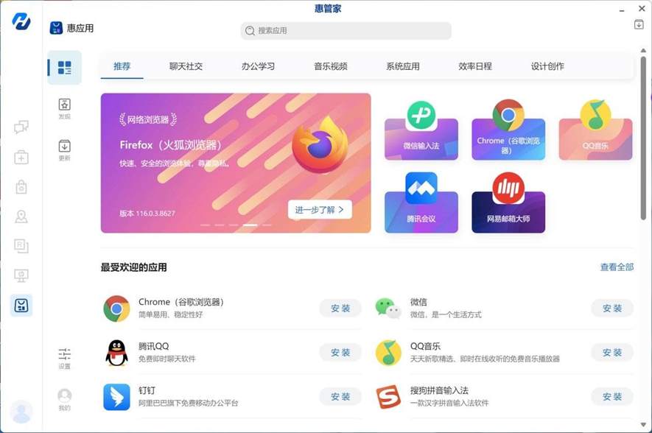Click the download manager icon top right
The width and height of the screenshot is (652, 433).
tap(639, 24)
